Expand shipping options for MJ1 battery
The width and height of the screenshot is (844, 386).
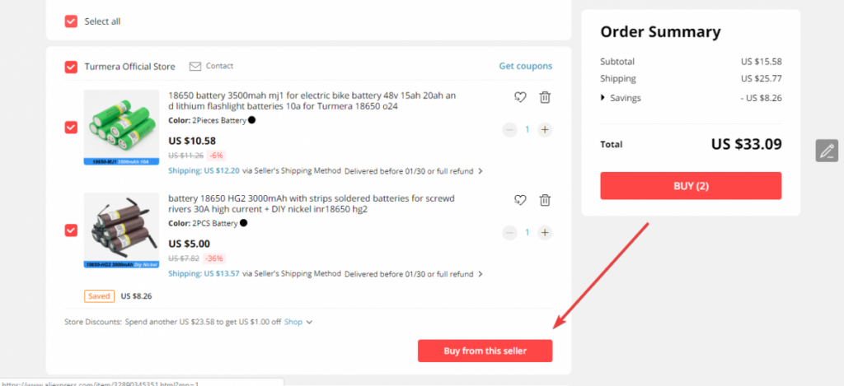pos(481,171)
